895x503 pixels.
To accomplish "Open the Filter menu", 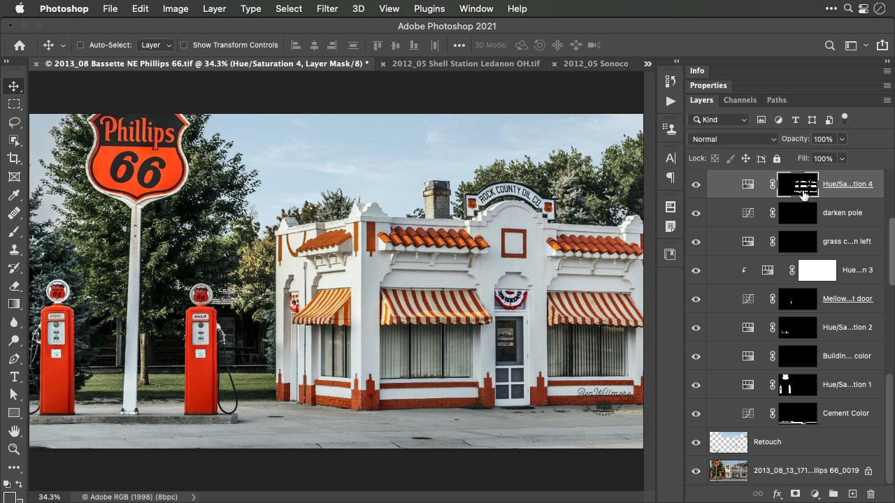I will [327, 8].
